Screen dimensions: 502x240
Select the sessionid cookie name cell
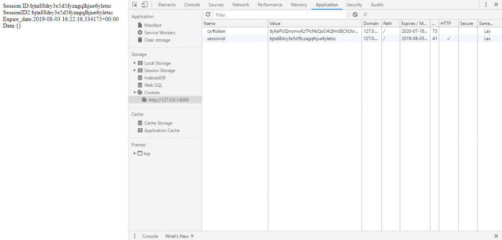[x=235, y=38]
